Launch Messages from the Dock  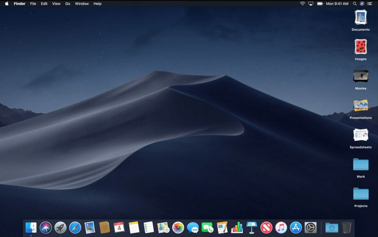tap(193, 228)
